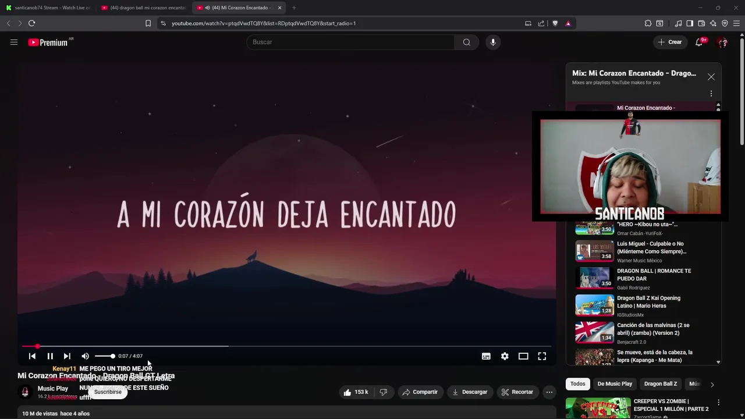This screenshot has height=419, width=745.
Task: Mute the video volume speaker icon
Action: (x=86, y=356)
